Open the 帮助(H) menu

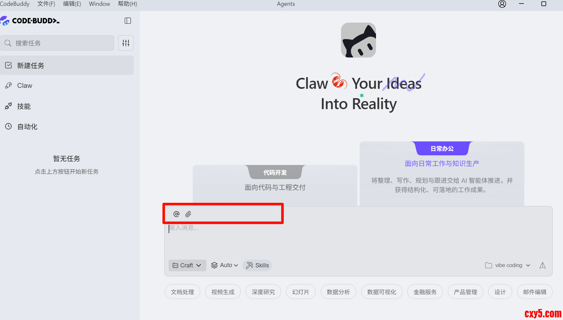[x=127, y=4]
